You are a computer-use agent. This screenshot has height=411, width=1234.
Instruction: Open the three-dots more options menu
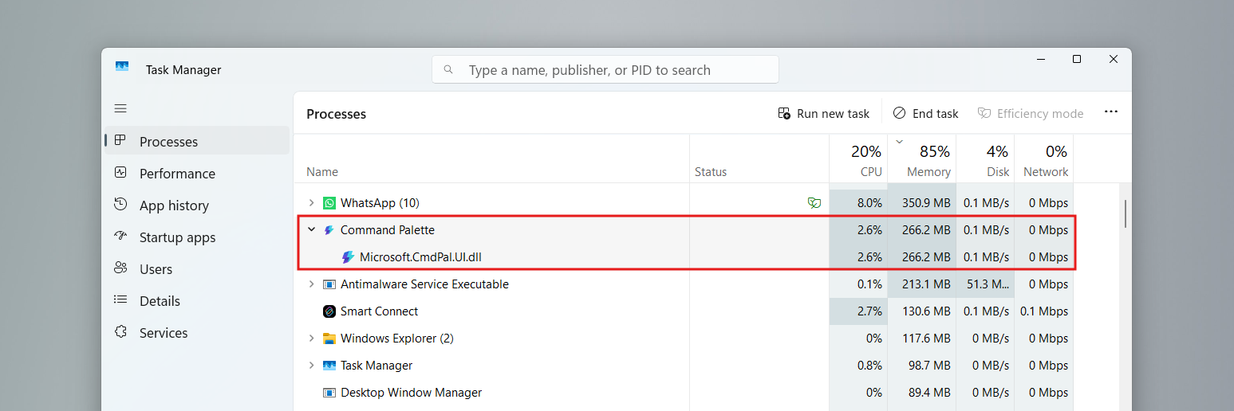click(1110, 112)
